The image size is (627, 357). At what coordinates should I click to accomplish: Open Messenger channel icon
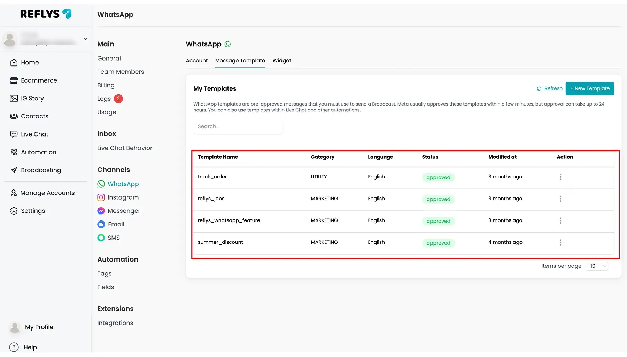point(101,211)
